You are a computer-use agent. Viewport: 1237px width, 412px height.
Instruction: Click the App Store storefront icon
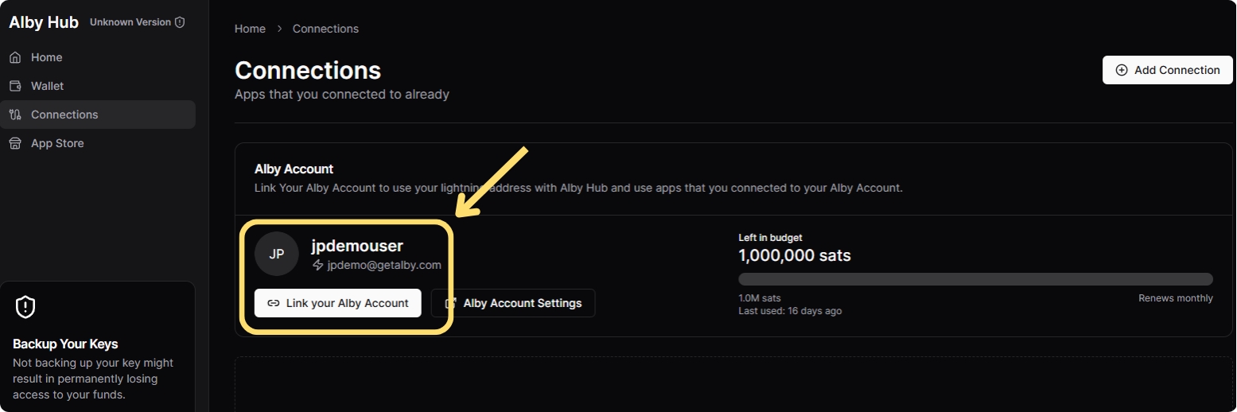coord(15,143)
